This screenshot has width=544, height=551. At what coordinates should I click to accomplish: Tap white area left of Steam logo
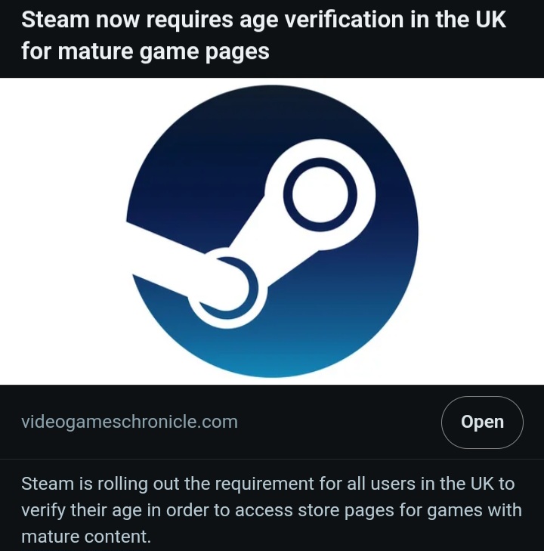coord(63,231)
